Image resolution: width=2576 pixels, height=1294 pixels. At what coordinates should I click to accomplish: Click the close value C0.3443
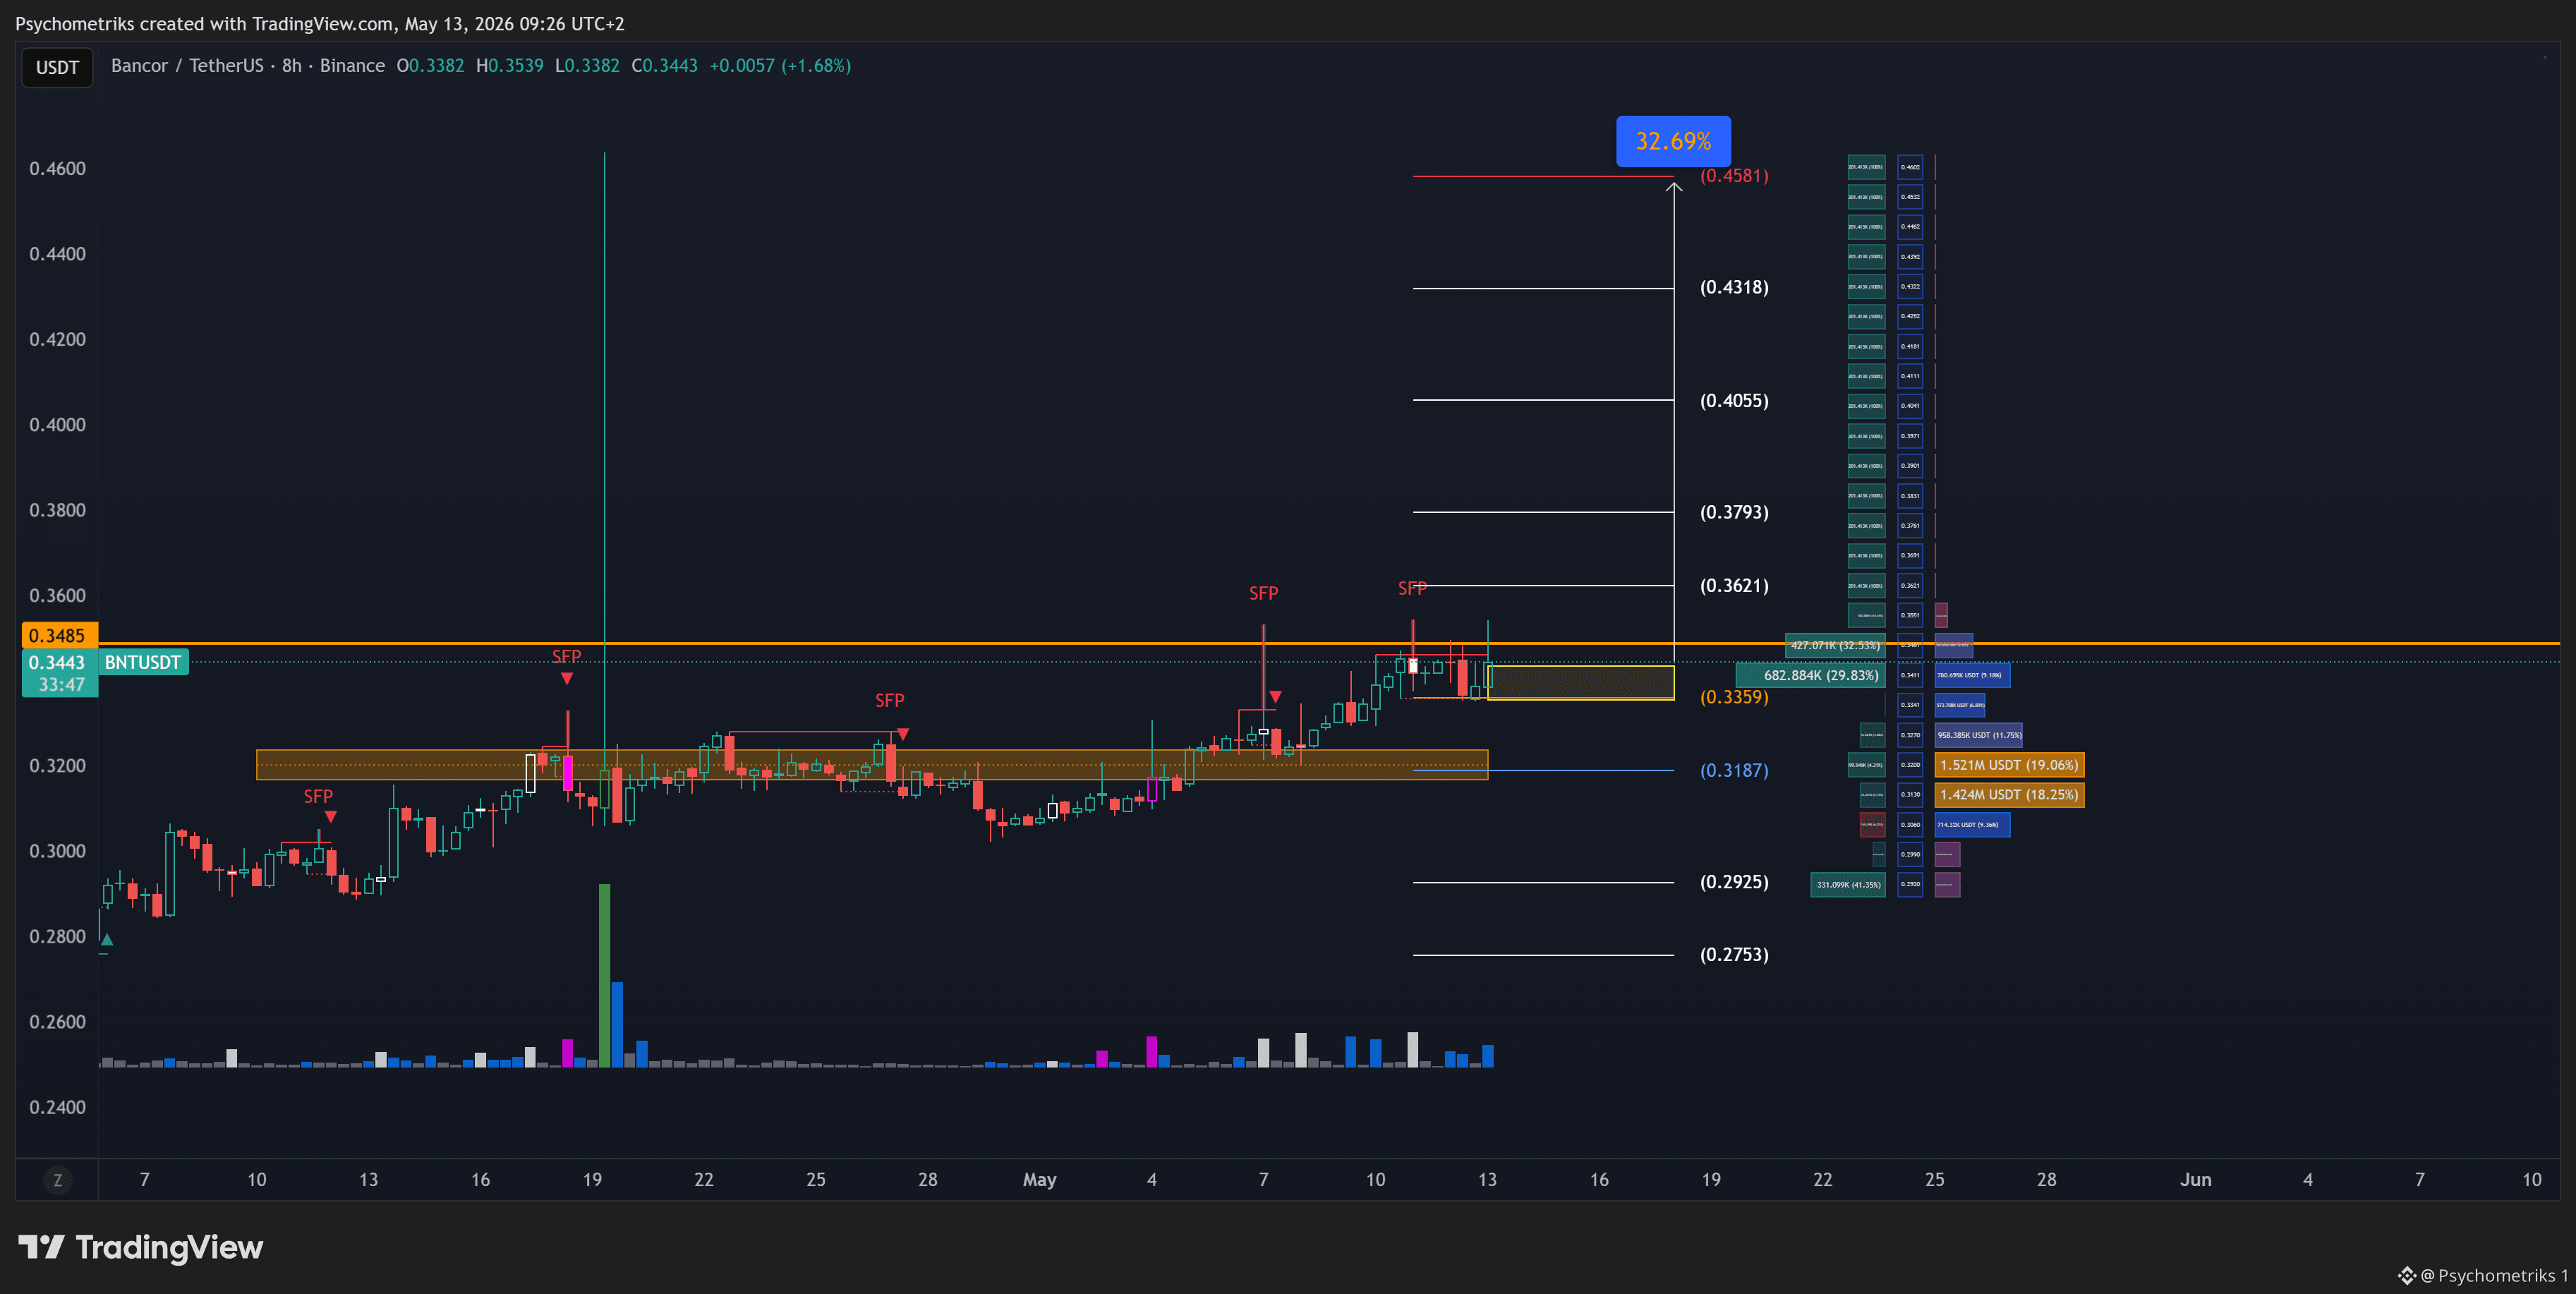point(665,66)
